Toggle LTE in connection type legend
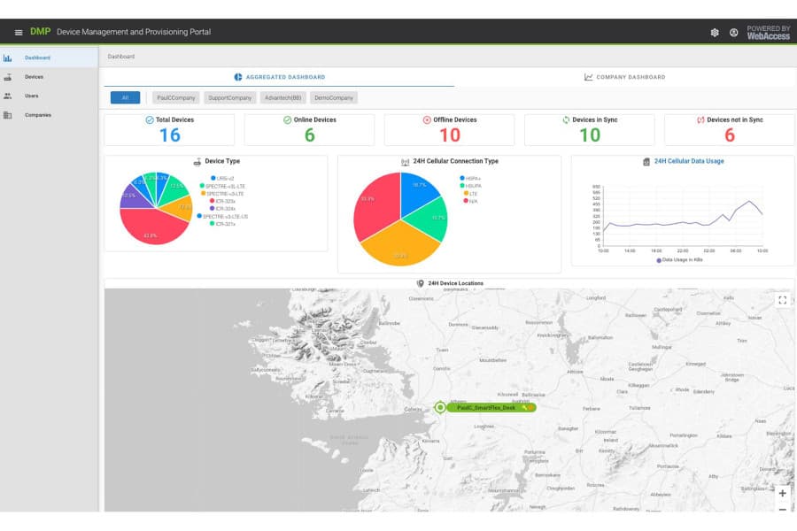Image resolution: width=797 pixels, height=531 pixels. [470, 194]
